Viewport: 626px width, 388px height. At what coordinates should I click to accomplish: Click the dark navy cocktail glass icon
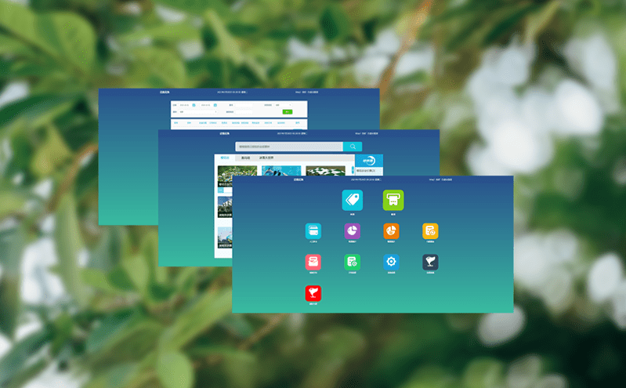[x=430, y=263]
